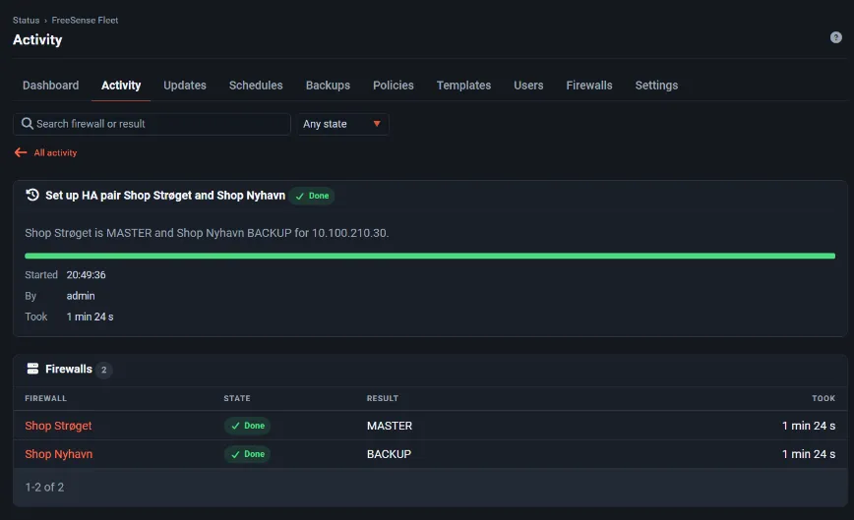854x520 pixels.
Task: Click the search magnifier icon
Action: click(x=28, y=124)
